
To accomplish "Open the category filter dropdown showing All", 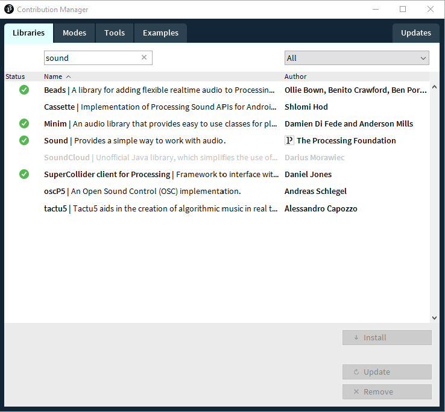I will coord(357,58).
